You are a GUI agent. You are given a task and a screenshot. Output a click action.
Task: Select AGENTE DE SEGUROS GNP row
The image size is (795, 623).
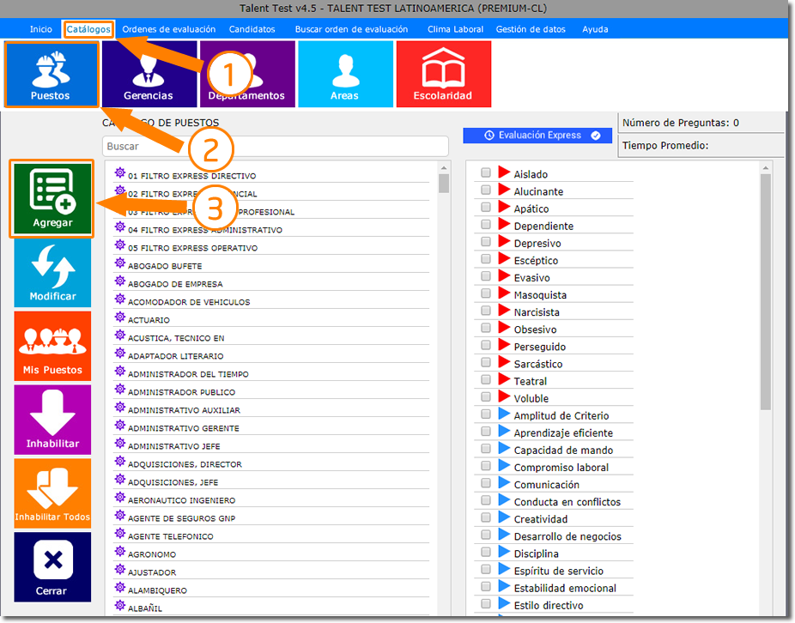tap(271, 516)
